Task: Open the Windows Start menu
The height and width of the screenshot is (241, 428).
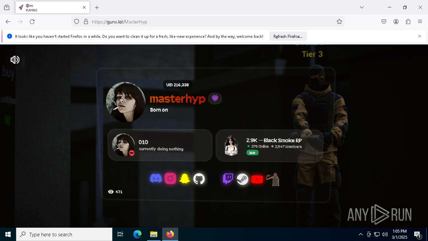Action: [8, 234]
